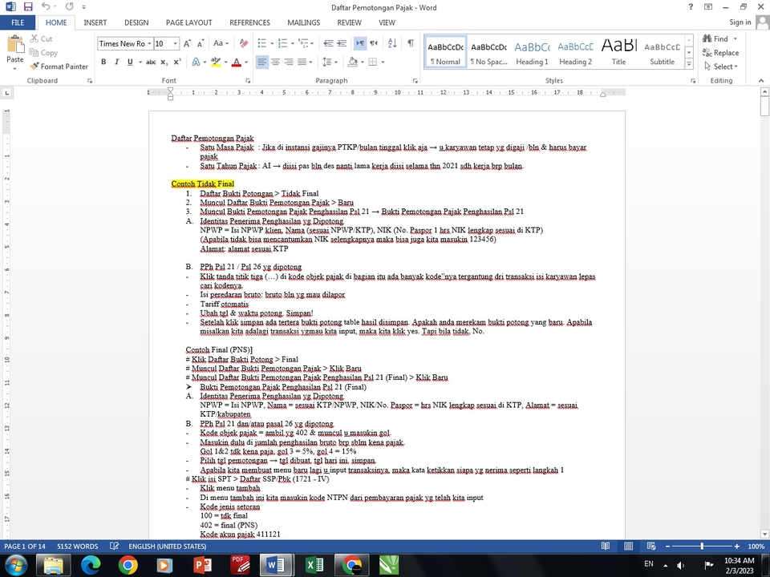Click PAGE 1 OF 14 in status bar
Viewport: 770px width, 577px height.
(x=25, y=546)
